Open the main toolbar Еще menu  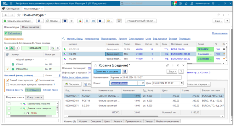pos(218,21)
